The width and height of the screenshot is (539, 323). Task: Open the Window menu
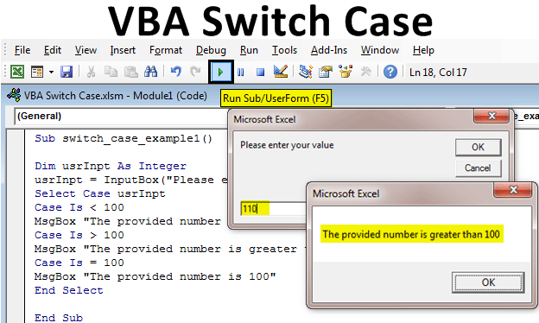click(380, 50)
